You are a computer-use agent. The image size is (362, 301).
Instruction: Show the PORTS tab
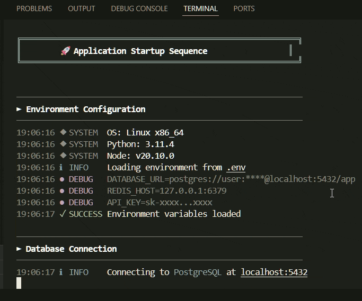pyautogui.click(x=244, y=8)
